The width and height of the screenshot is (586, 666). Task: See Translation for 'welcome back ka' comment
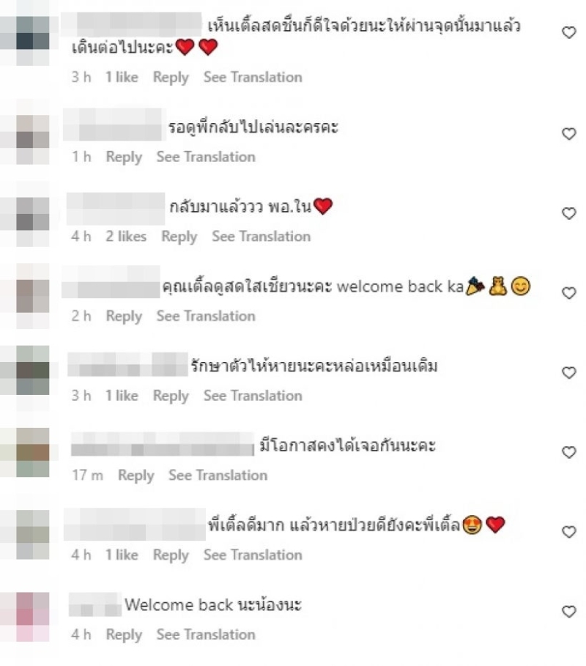[206, 316]
